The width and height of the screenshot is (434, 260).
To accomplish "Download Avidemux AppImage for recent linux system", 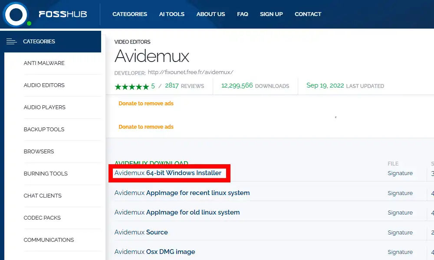I will [x=182, y=193].
